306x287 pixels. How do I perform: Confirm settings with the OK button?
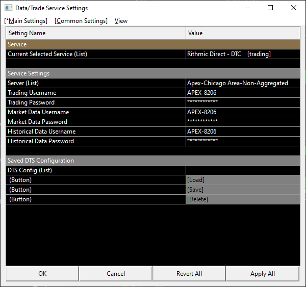[42, 274]
